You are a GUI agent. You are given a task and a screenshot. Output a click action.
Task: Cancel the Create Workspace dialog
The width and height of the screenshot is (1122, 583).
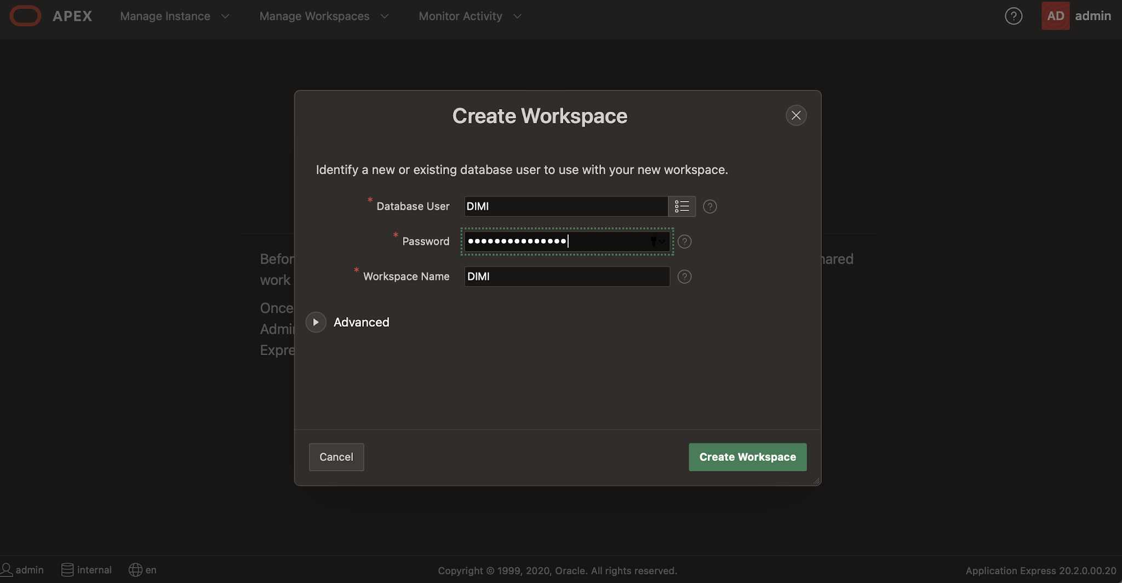coord(336,456)
